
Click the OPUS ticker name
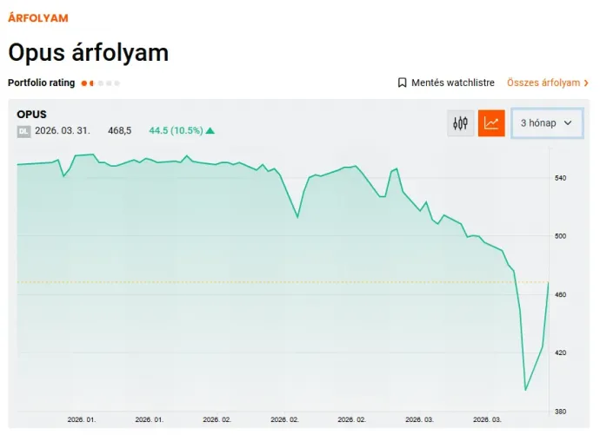pos(31,115)
